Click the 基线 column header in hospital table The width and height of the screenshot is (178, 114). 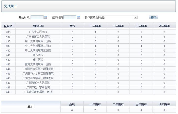click(72, 26)
